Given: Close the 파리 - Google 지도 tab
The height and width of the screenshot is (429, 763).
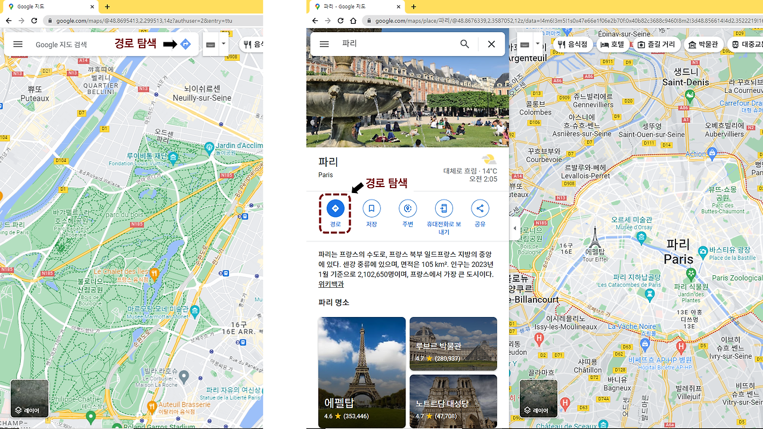Looking at the screenshot, I should tap(398, 7).
